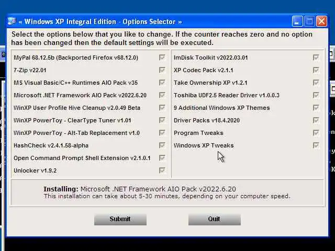Minimize the Options Selector window
Screen dimensions: 335x251
tap(297, 21)
